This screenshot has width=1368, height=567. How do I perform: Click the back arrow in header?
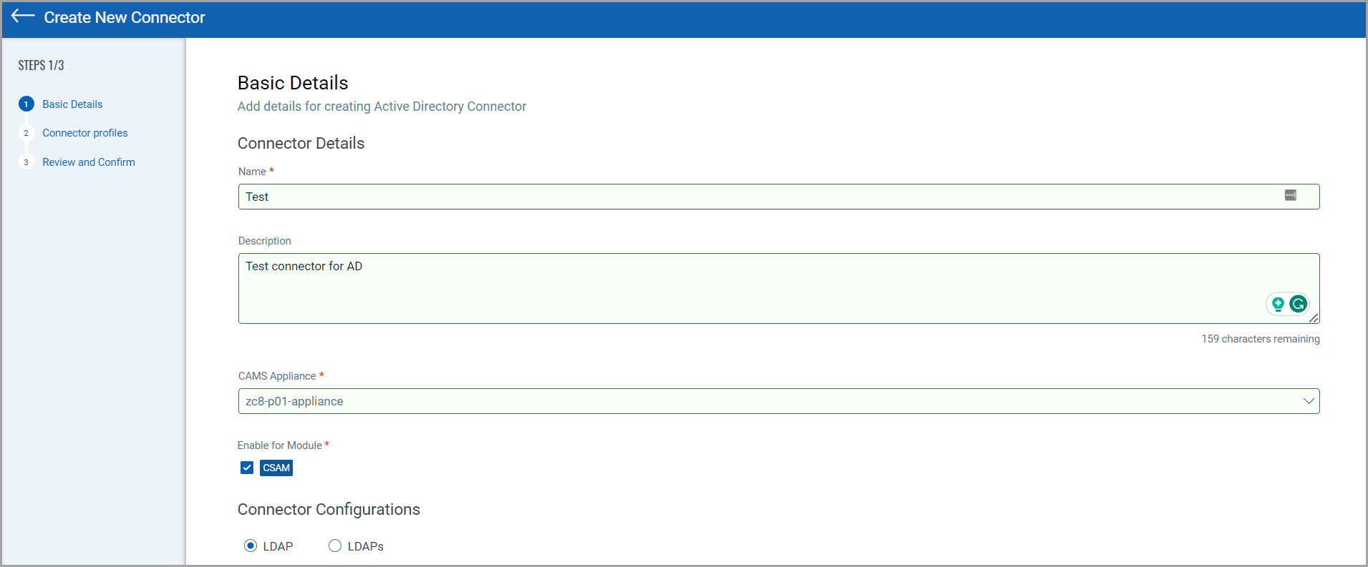23,16
